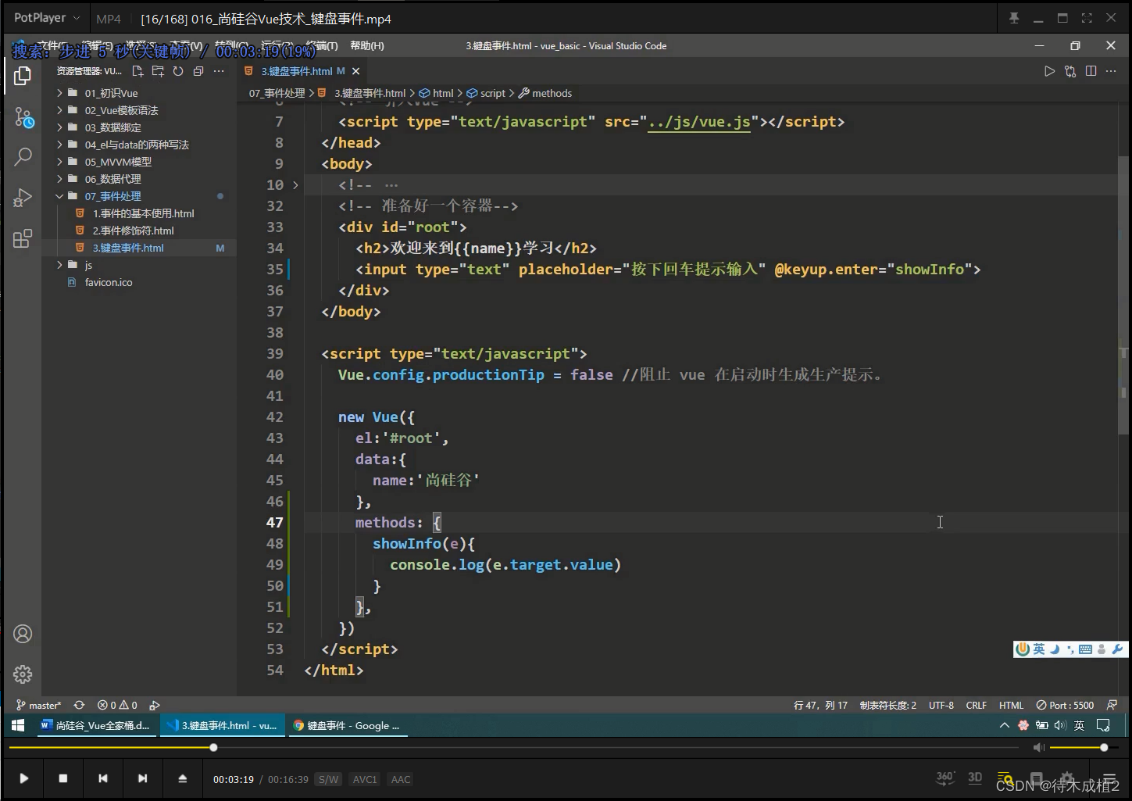Click the sync changes icon in status bar
The height and width of the screenshot is (801, 1132).
click(x=79, y=705)
